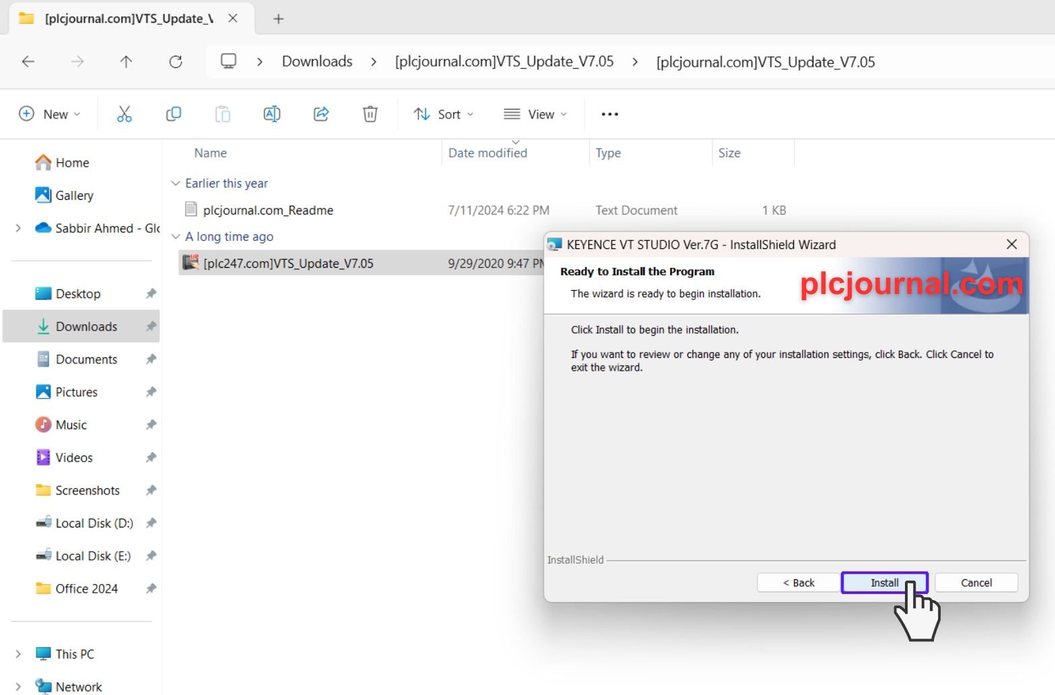Open the See more ellipsis menu
The image size is (1055, 695).
pyautogui.click(x=610, y=114)
